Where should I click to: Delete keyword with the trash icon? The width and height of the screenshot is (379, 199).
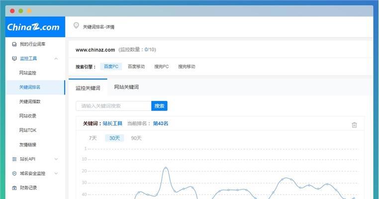click(x=354, y=125)
